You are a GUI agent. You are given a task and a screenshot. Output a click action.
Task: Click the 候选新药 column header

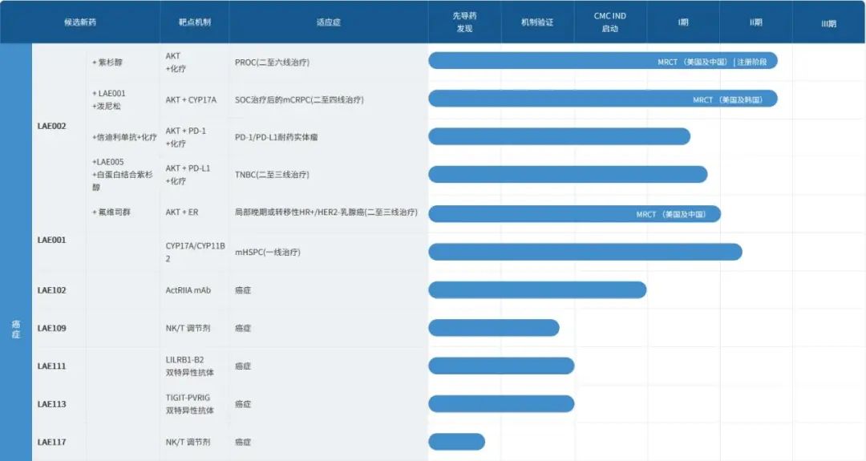pos(80,22)
